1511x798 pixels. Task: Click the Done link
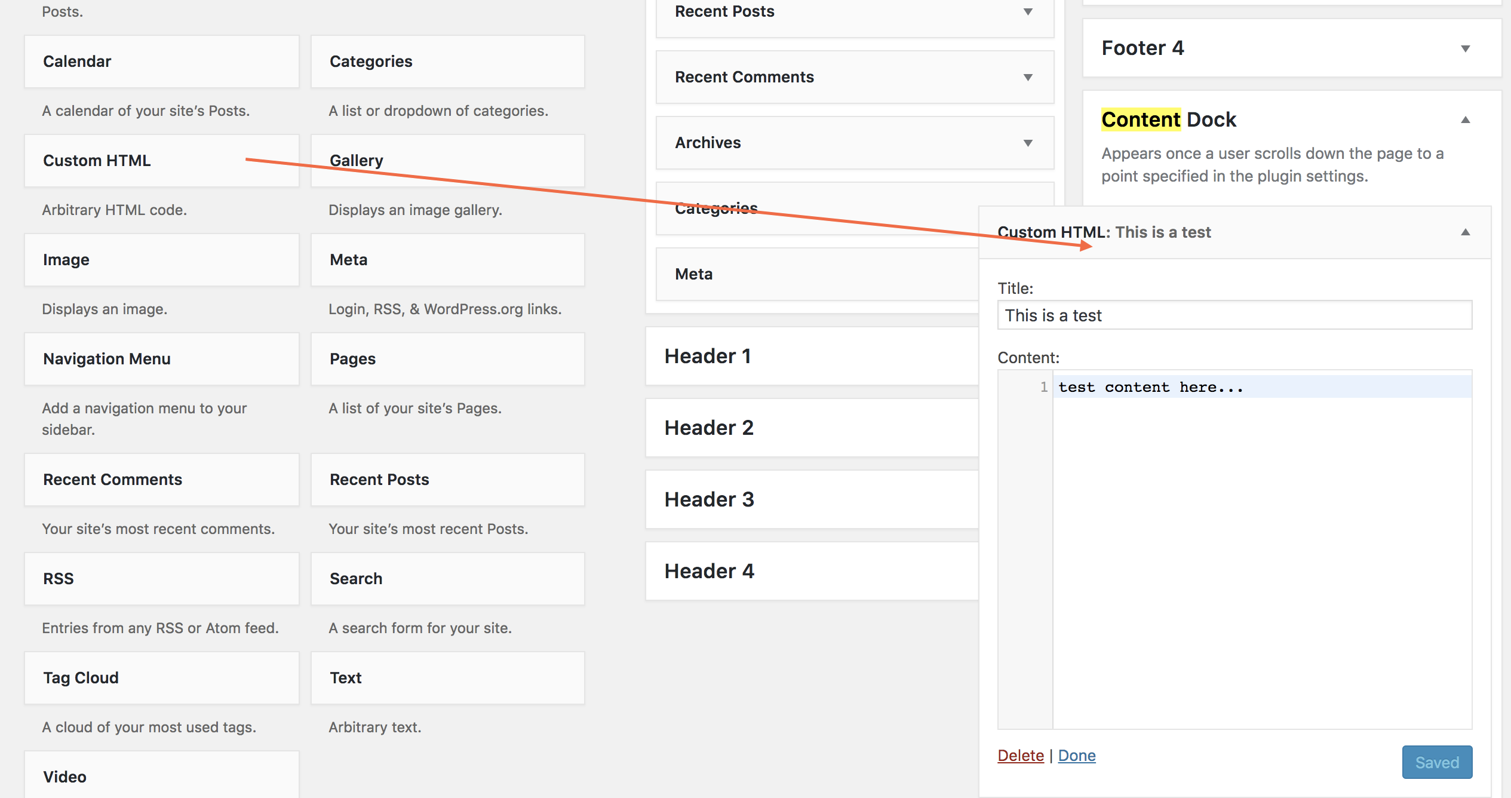click(1076, 755)
